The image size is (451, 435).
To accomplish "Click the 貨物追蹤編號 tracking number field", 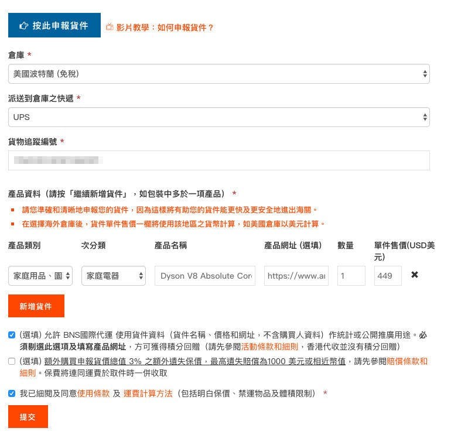I will (218, 160).
